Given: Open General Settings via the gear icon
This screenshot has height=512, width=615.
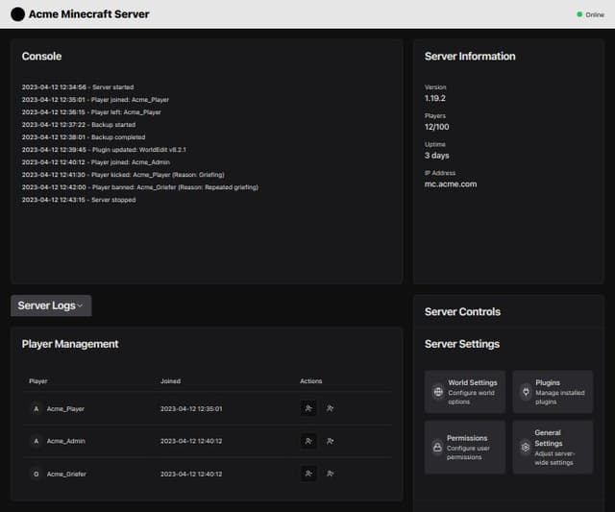Looking at the screenshot, I should tap(526, 447).
